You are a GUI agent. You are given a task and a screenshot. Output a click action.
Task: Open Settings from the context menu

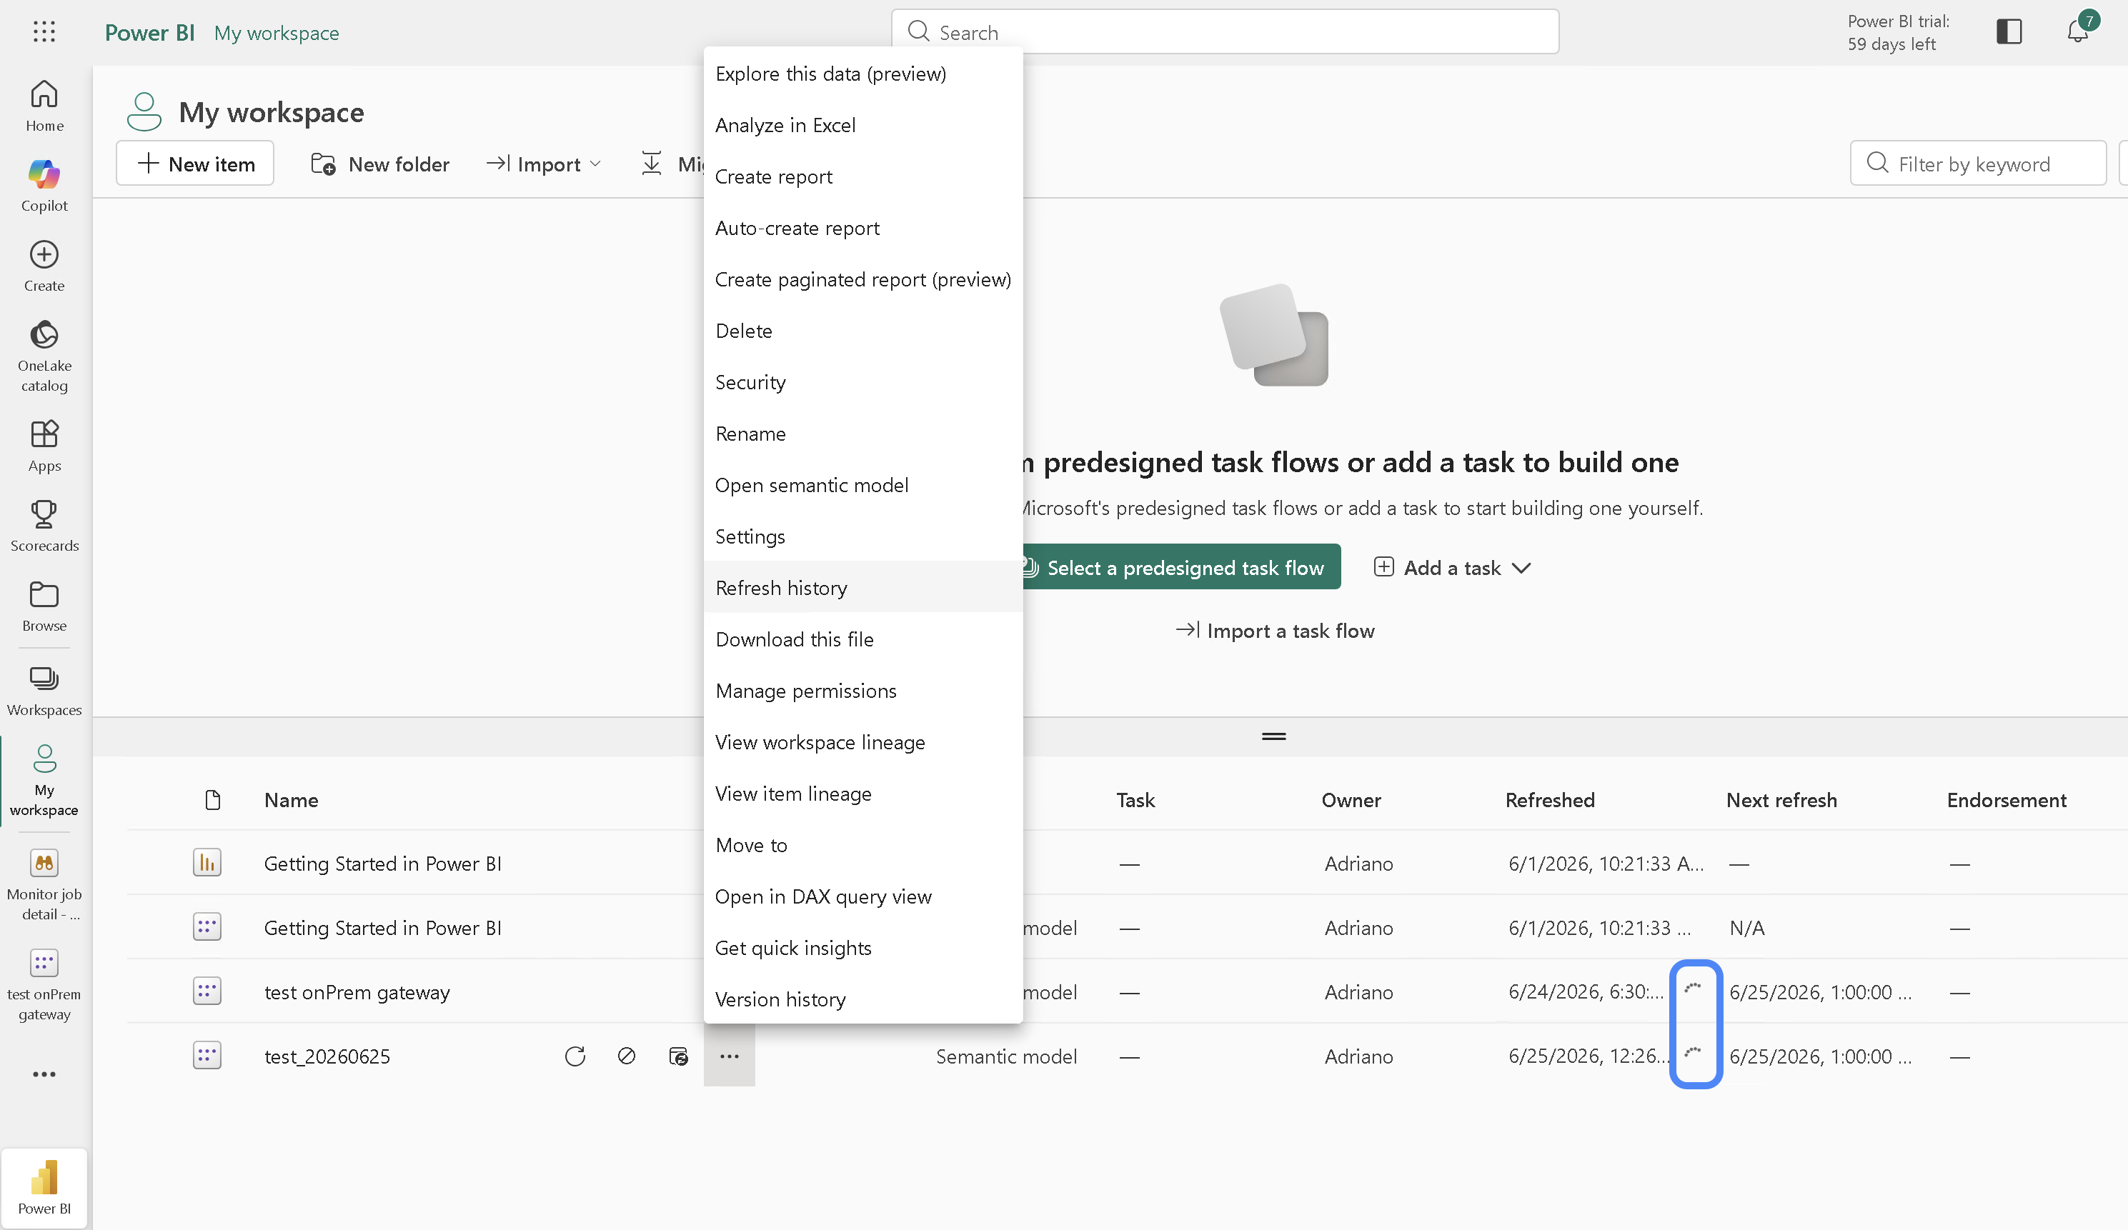pos(863,537)
